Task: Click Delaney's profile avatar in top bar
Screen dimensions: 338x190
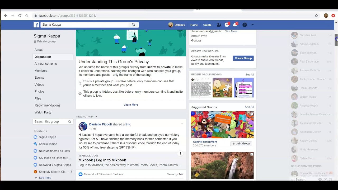Action: click(171, 25)
